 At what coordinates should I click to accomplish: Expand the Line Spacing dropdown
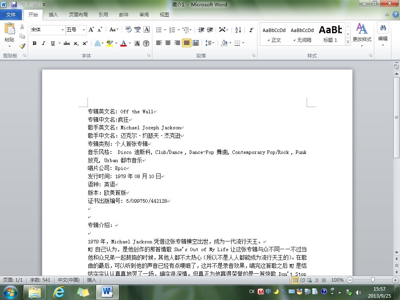coord(210,43)
